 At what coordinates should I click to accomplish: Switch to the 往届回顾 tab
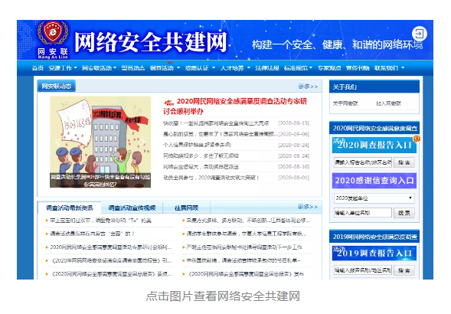pos(186,208)
